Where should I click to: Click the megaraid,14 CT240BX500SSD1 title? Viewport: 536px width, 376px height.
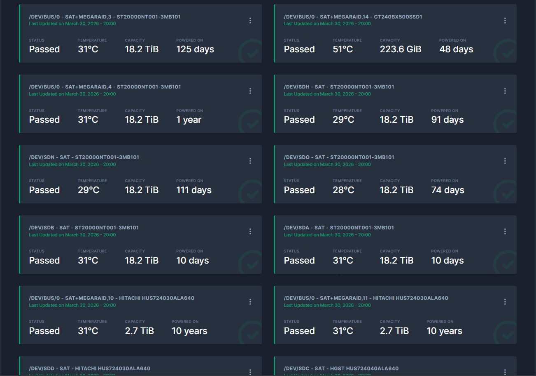coord(353,17)
